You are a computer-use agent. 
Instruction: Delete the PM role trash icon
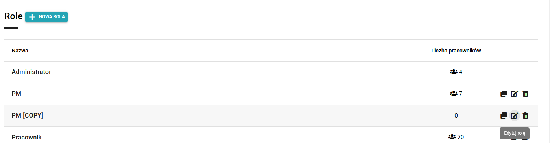[525, 94]
